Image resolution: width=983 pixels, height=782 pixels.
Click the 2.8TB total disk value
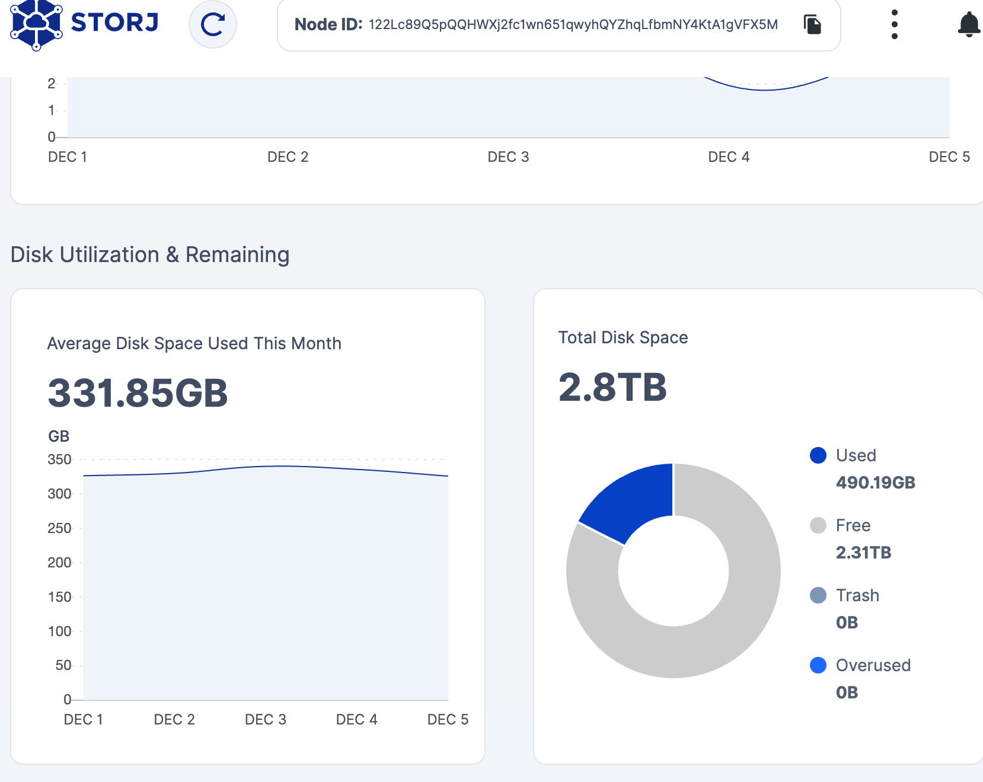click(x=612, y=387)
